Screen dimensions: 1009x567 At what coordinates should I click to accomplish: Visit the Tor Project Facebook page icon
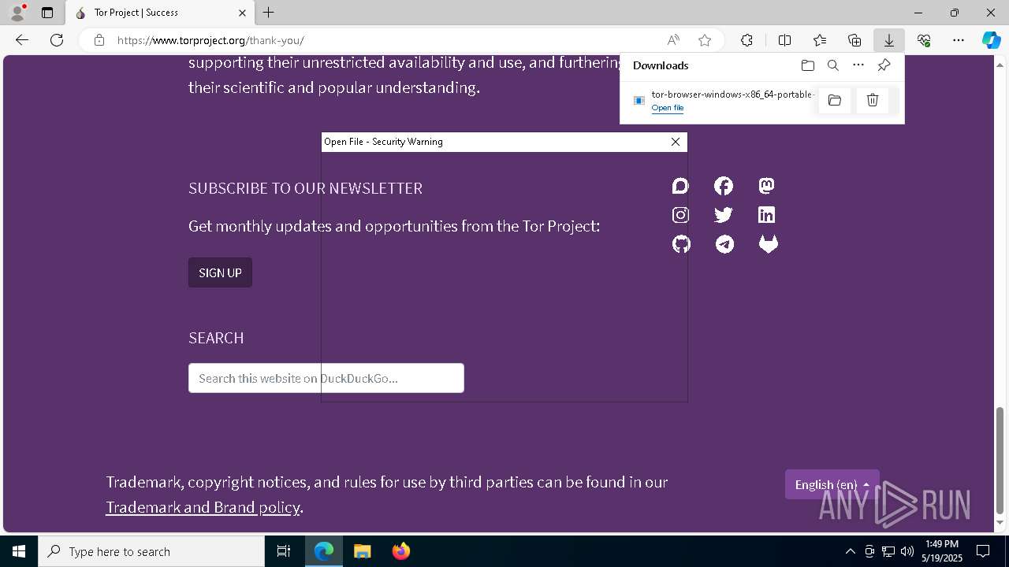pyautogui.click(x=724, y=186)
